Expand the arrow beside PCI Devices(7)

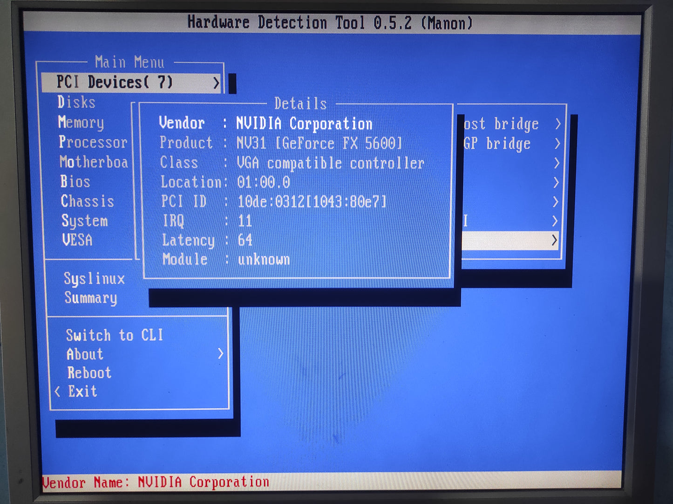tap(216, 83)
